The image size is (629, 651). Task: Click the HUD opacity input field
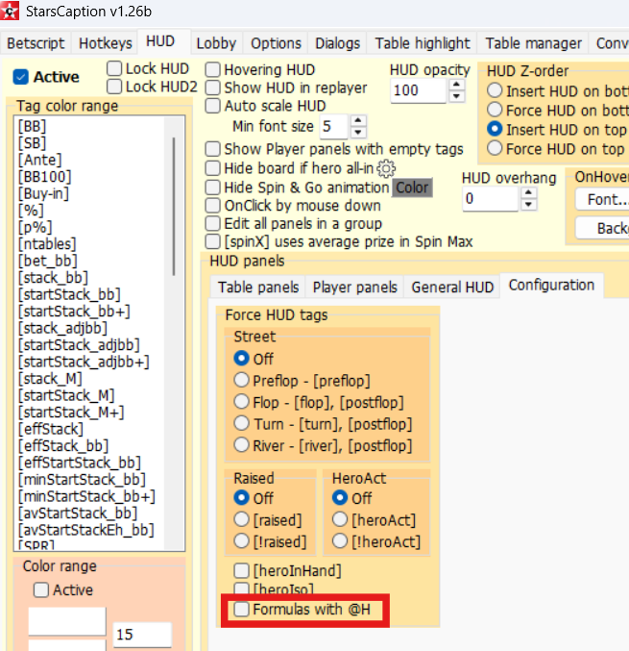(419, 90)
